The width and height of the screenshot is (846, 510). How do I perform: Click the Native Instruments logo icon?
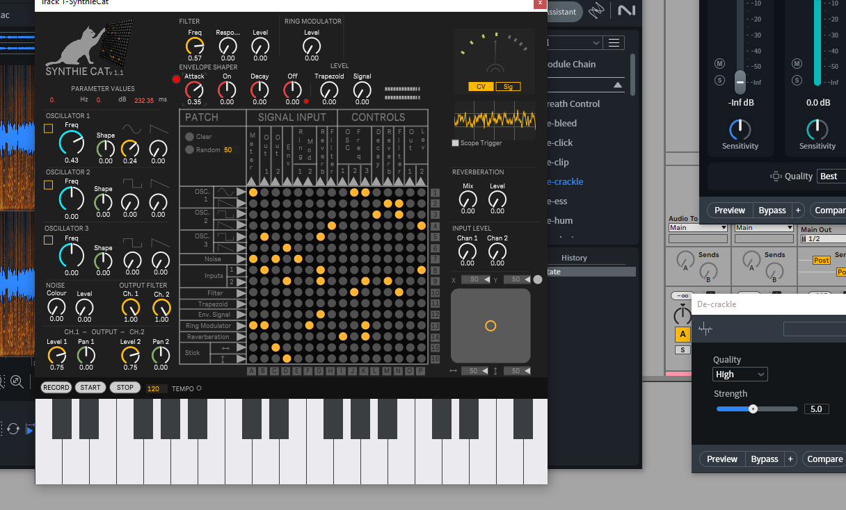tap(626, 10)
